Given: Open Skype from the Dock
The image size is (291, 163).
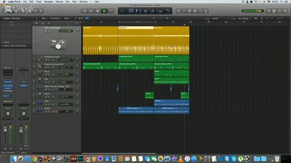Looking at the screenshot, I should tap(234, 159).
